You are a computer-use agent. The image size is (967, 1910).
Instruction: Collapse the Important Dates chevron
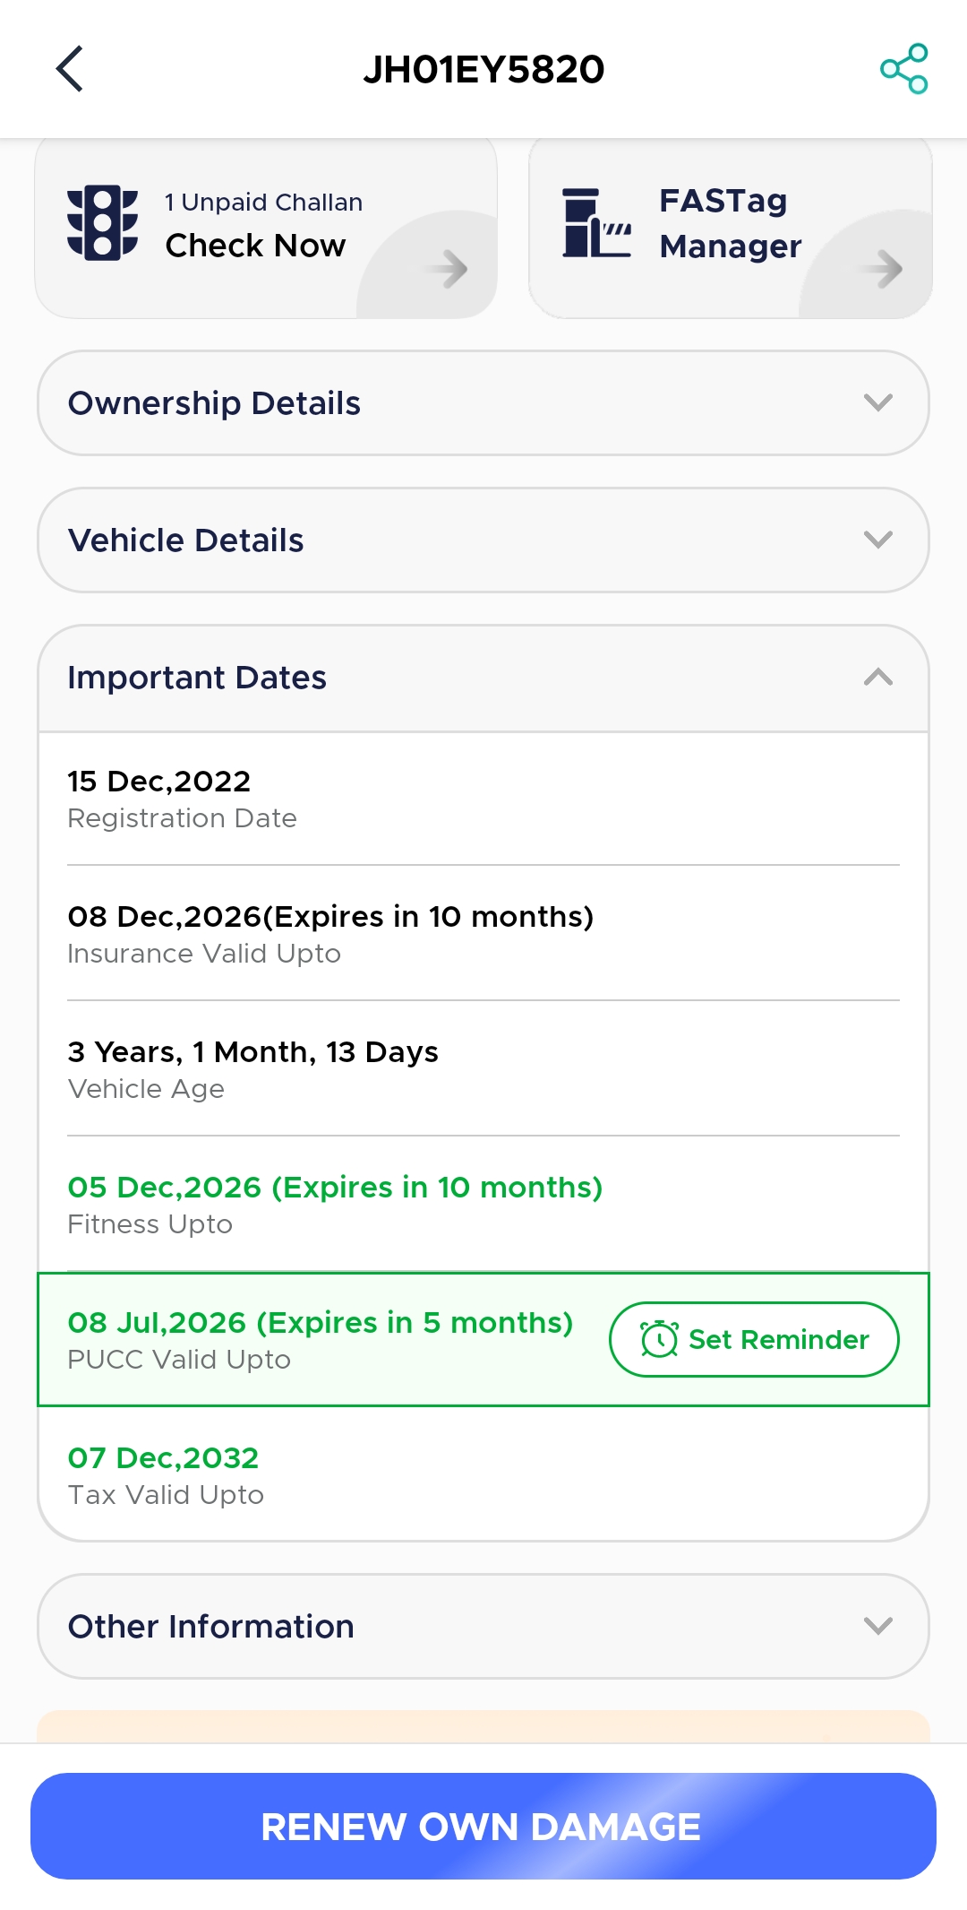[878, 677]
